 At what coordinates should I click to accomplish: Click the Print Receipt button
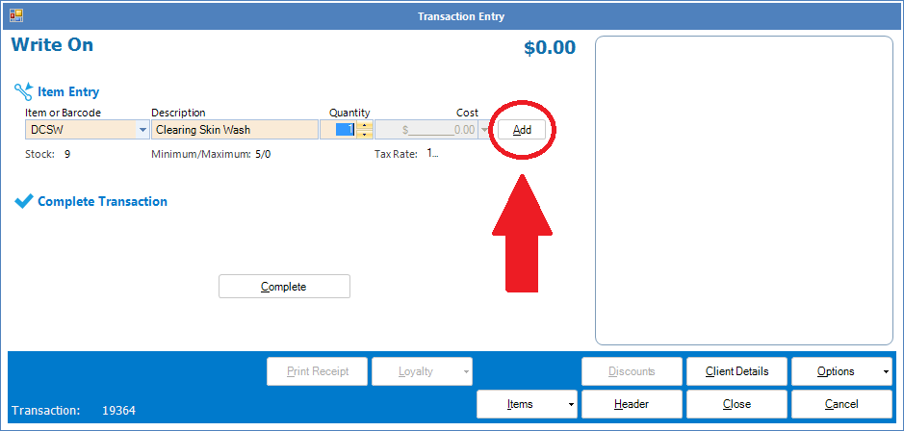[x=318, y=371]
